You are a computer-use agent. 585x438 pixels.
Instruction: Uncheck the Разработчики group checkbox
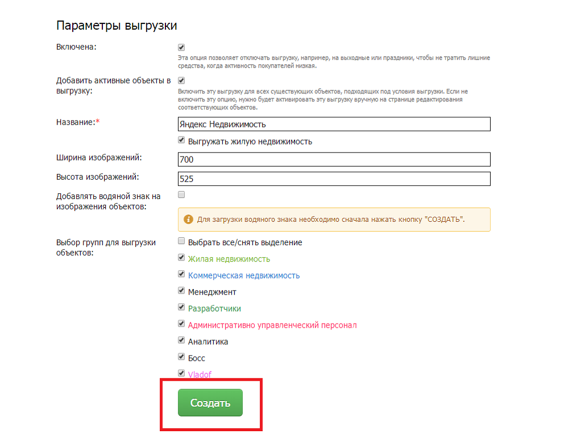(181, 307)
